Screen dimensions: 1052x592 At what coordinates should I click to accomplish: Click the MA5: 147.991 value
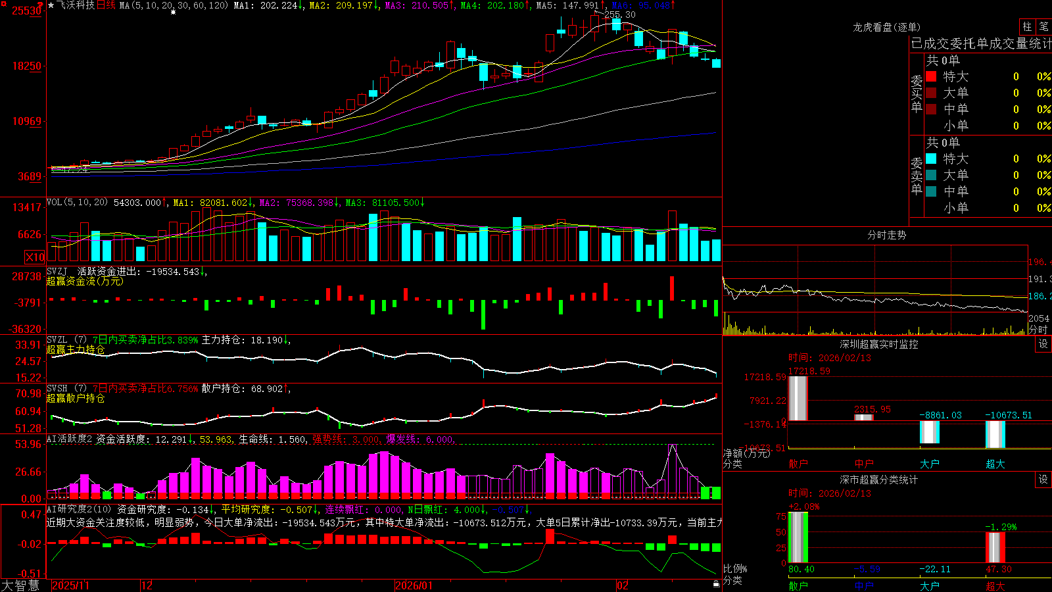point(571,5)
